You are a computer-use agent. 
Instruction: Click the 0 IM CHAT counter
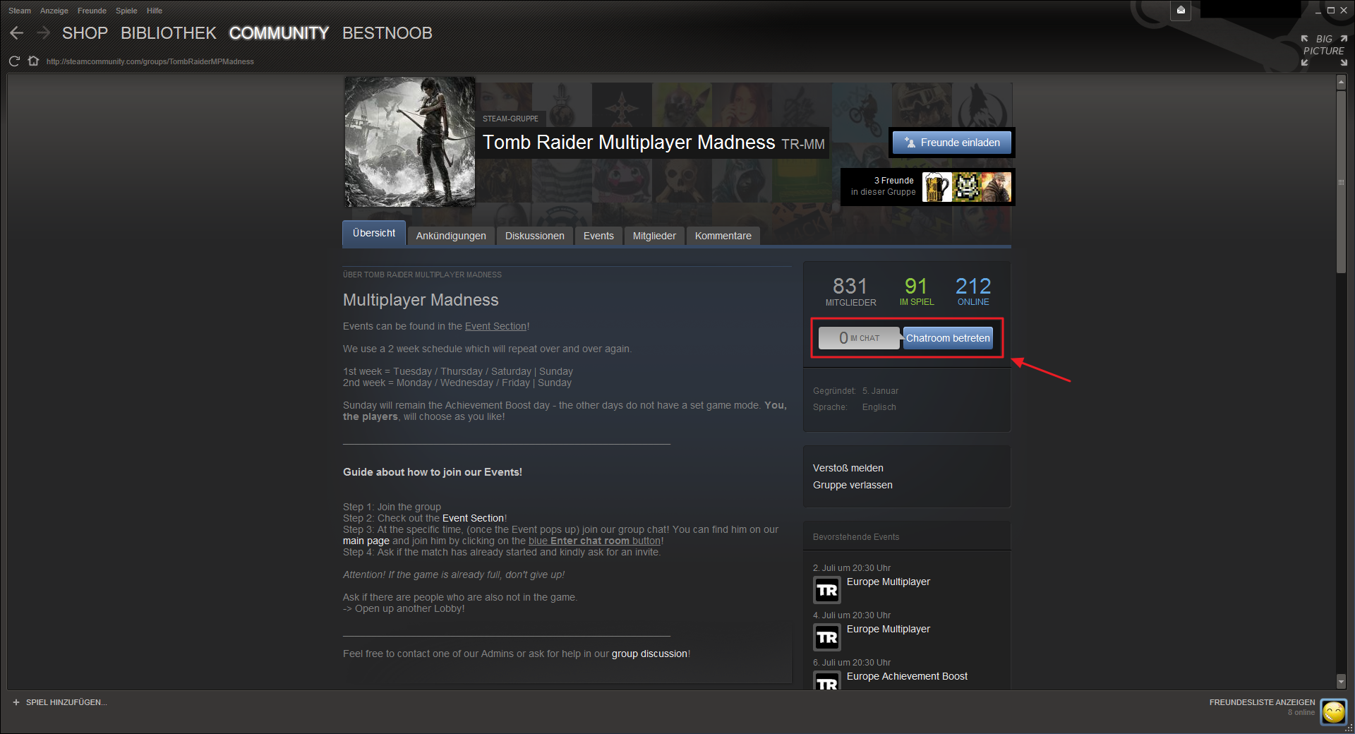[x=860, y=338]
